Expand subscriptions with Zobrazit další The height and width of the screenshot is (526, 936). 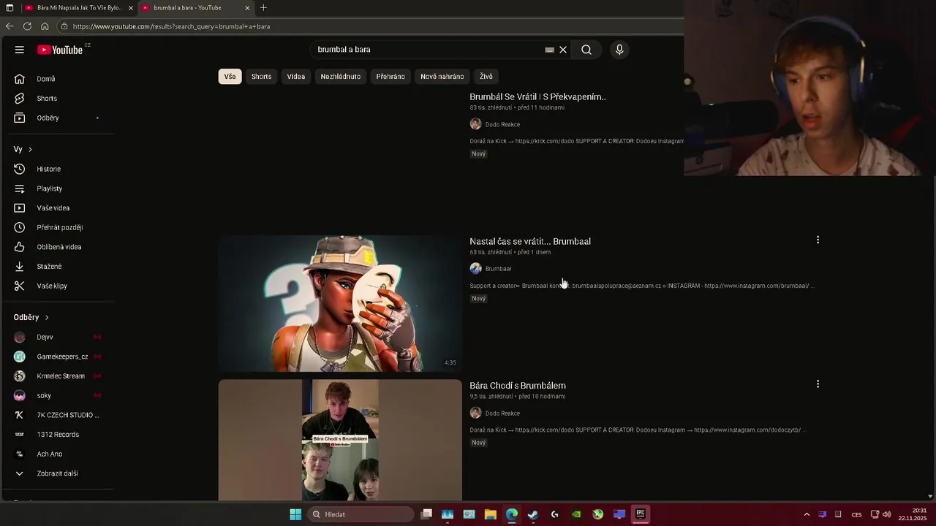pyautogui.click(x=57, y=473)
